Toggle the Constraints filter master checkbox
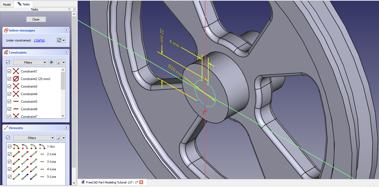 click(x=8, y=62)
